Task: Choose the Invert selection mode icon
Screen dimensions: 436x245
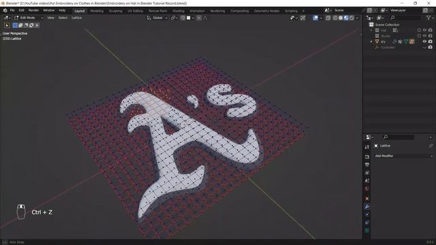Action: (x=31, y=25)
